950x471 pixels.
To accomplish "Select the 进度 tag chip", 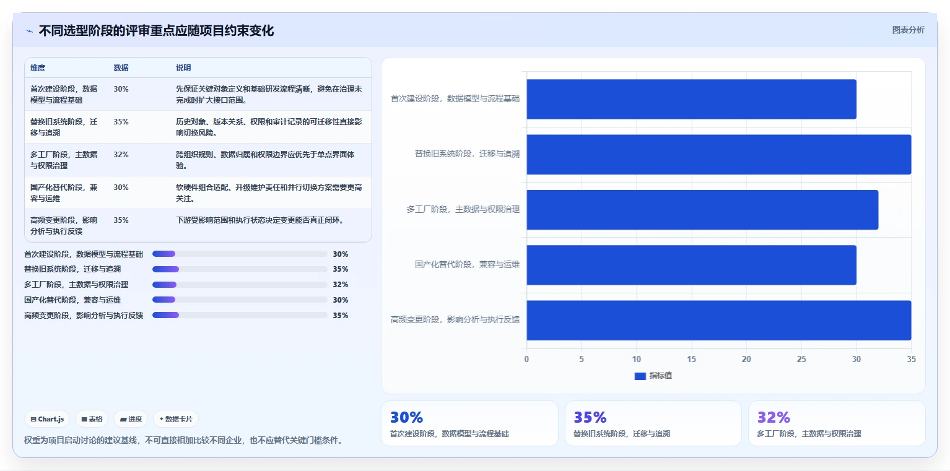I will click(x=131, y=419).
